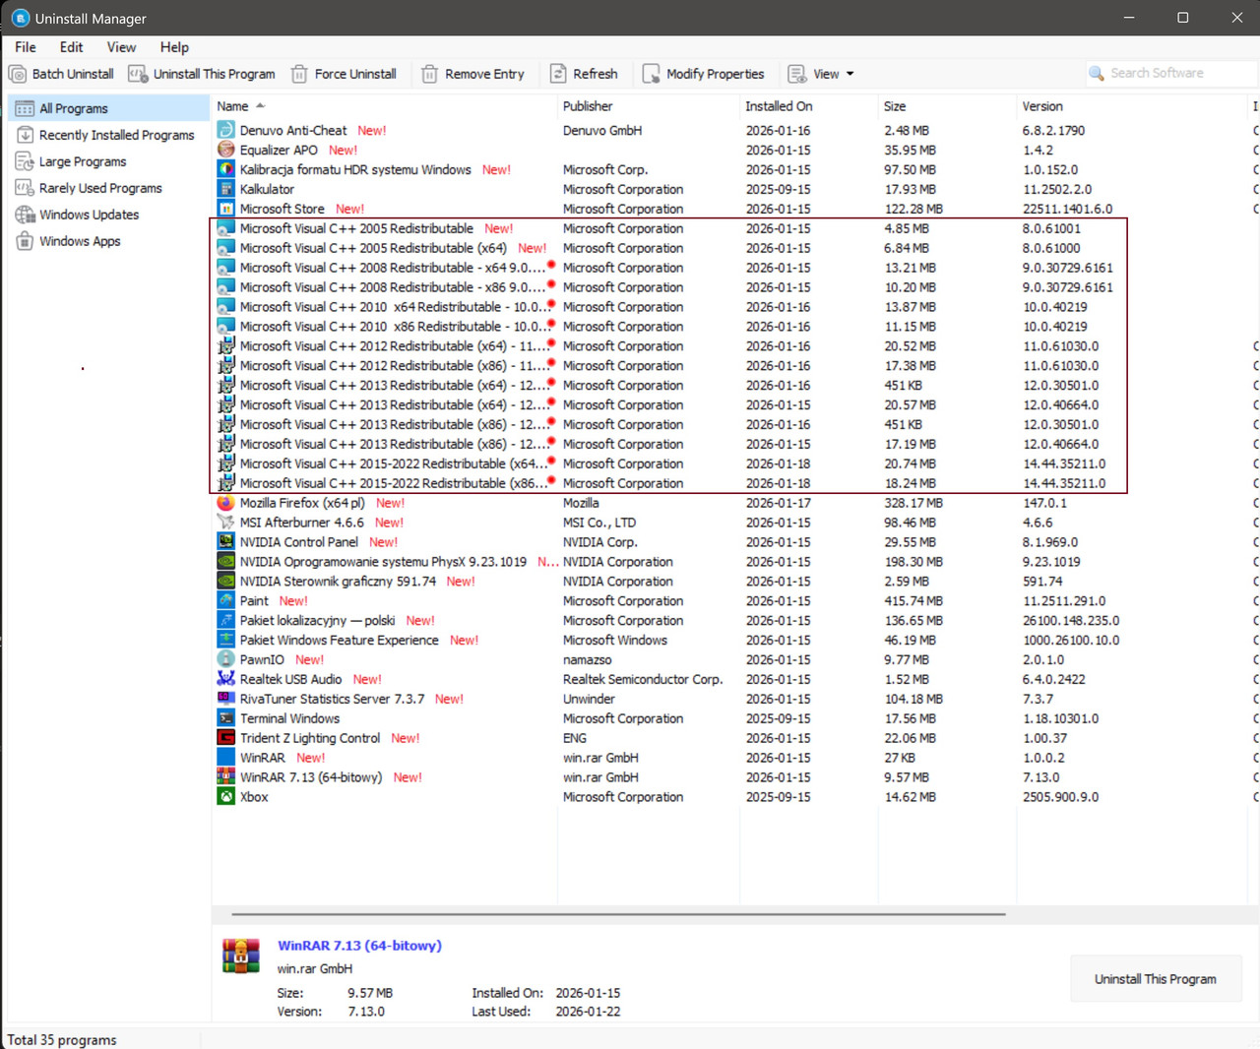The height and width of the screenshot is (1049, 1260).
Task: Click the Force Uninstall trash icon
Action: point(298,74)
